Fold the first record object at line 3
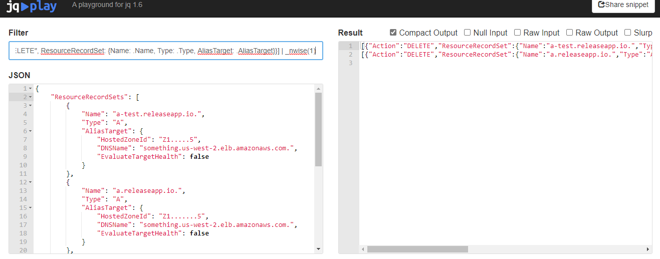This screenshot has width=660, height=259. pyautogui.click(x=31, y=106)
